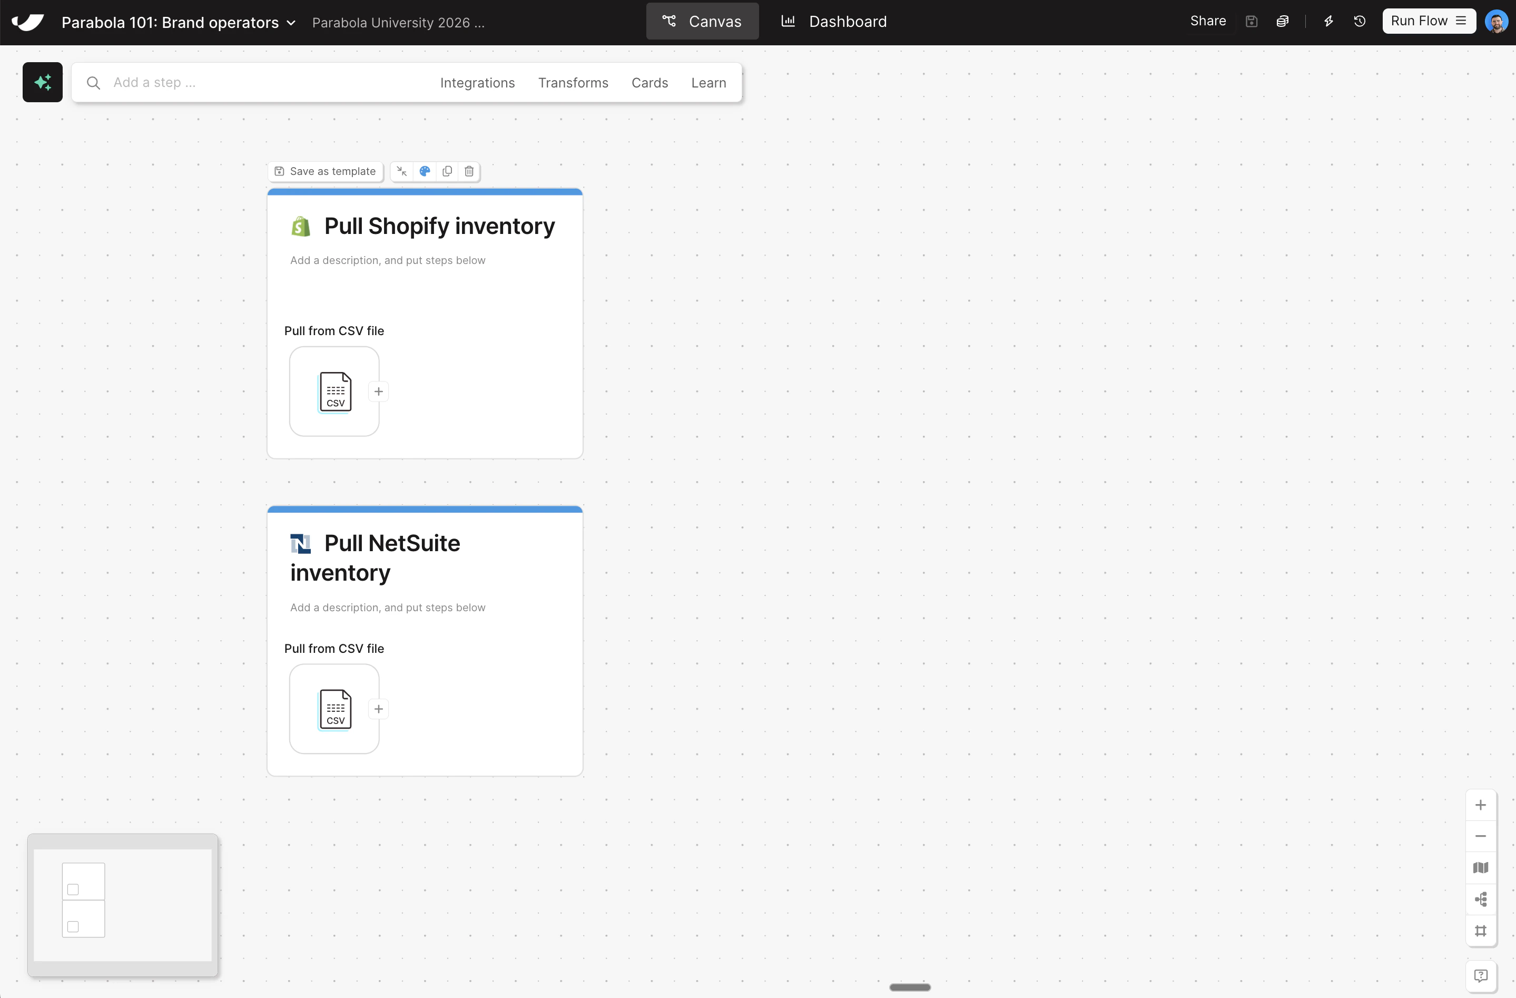Click Parabola University 2026 breadcrumb
The width and height of the screenshot is (1516, 998).
398,23
